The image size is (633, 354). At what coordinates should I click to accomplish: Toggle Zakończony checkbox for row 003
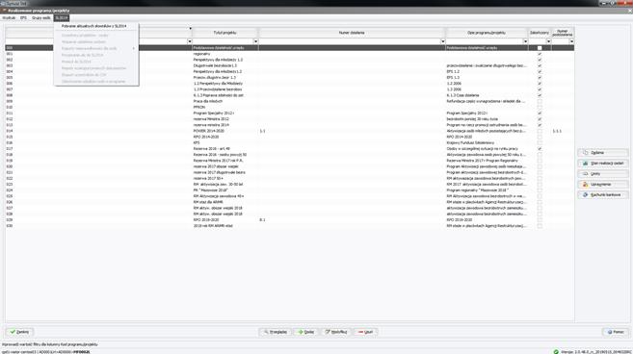[x=540, y=65]
